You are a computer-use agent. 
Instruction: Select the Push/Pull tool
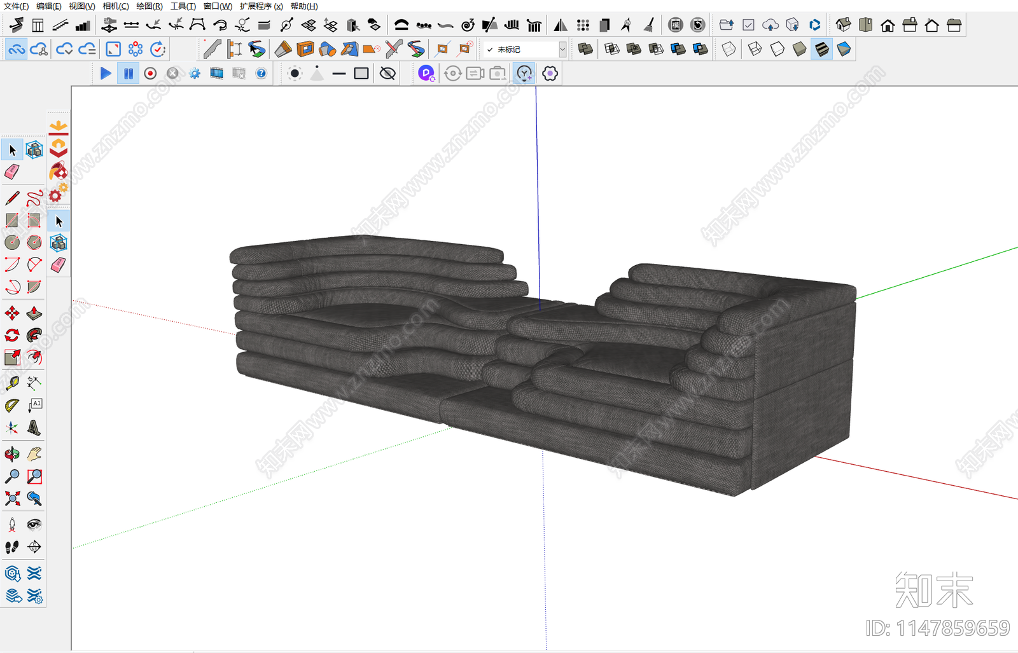coord(34,313)
